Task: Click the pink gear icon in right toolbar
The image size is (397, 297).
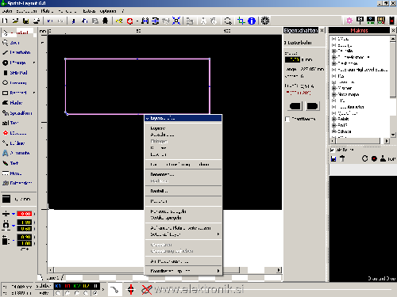Action: click(349, 21)
